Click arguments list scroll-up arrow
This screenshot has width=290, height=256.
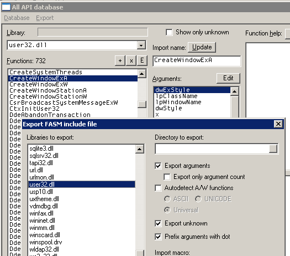point(235,91)
